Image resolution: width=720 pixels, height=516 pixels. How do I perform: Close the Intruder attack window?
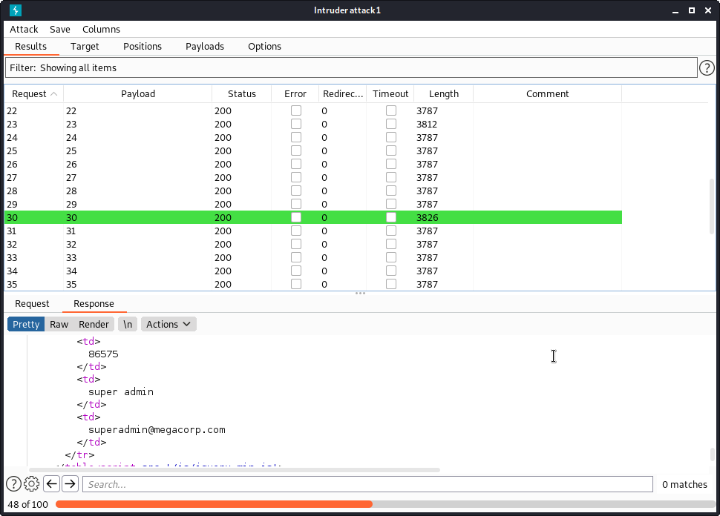coord(708,10)
